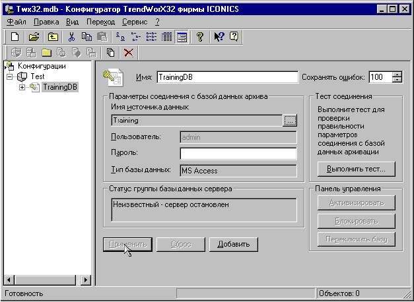Decrease the Сохранять ошибок spinner value
Screen dimensions: 414x302
(x=397, y=80)
